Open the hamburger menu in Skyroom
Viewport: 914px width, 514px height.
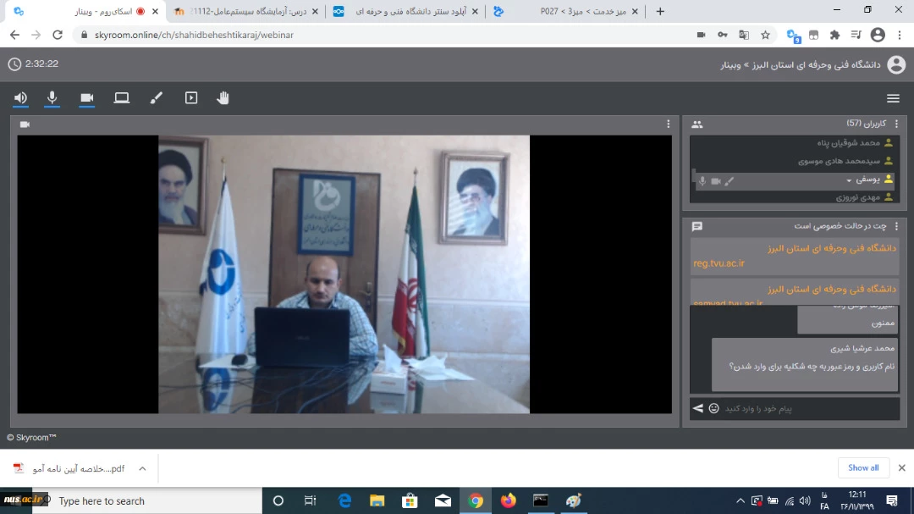click(x=893, y=98)
